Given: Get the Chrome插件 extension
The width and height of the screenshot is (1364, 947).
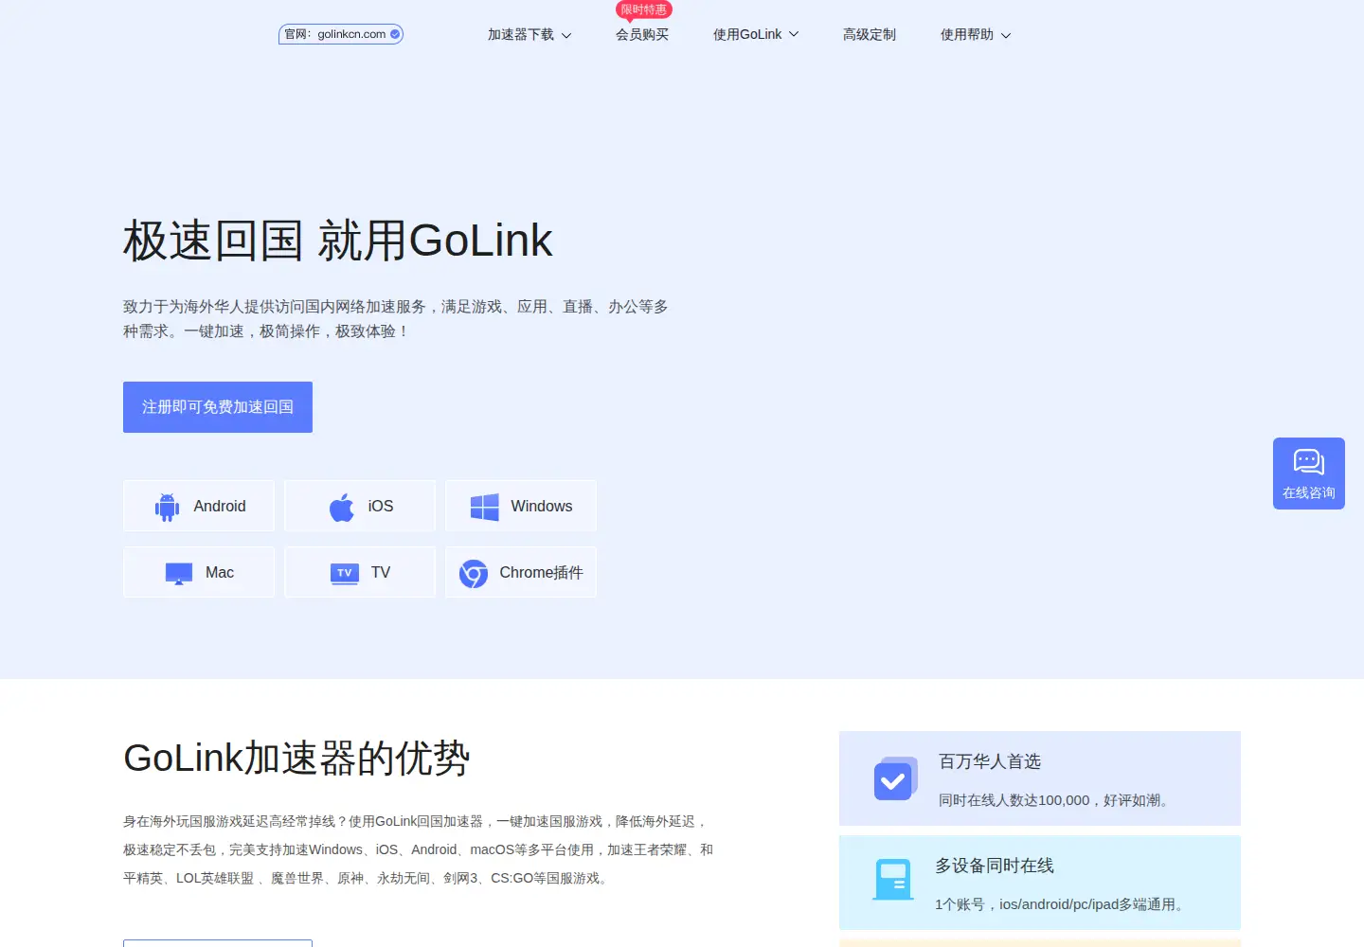Looking at the screenshot, I should point(521,572).
